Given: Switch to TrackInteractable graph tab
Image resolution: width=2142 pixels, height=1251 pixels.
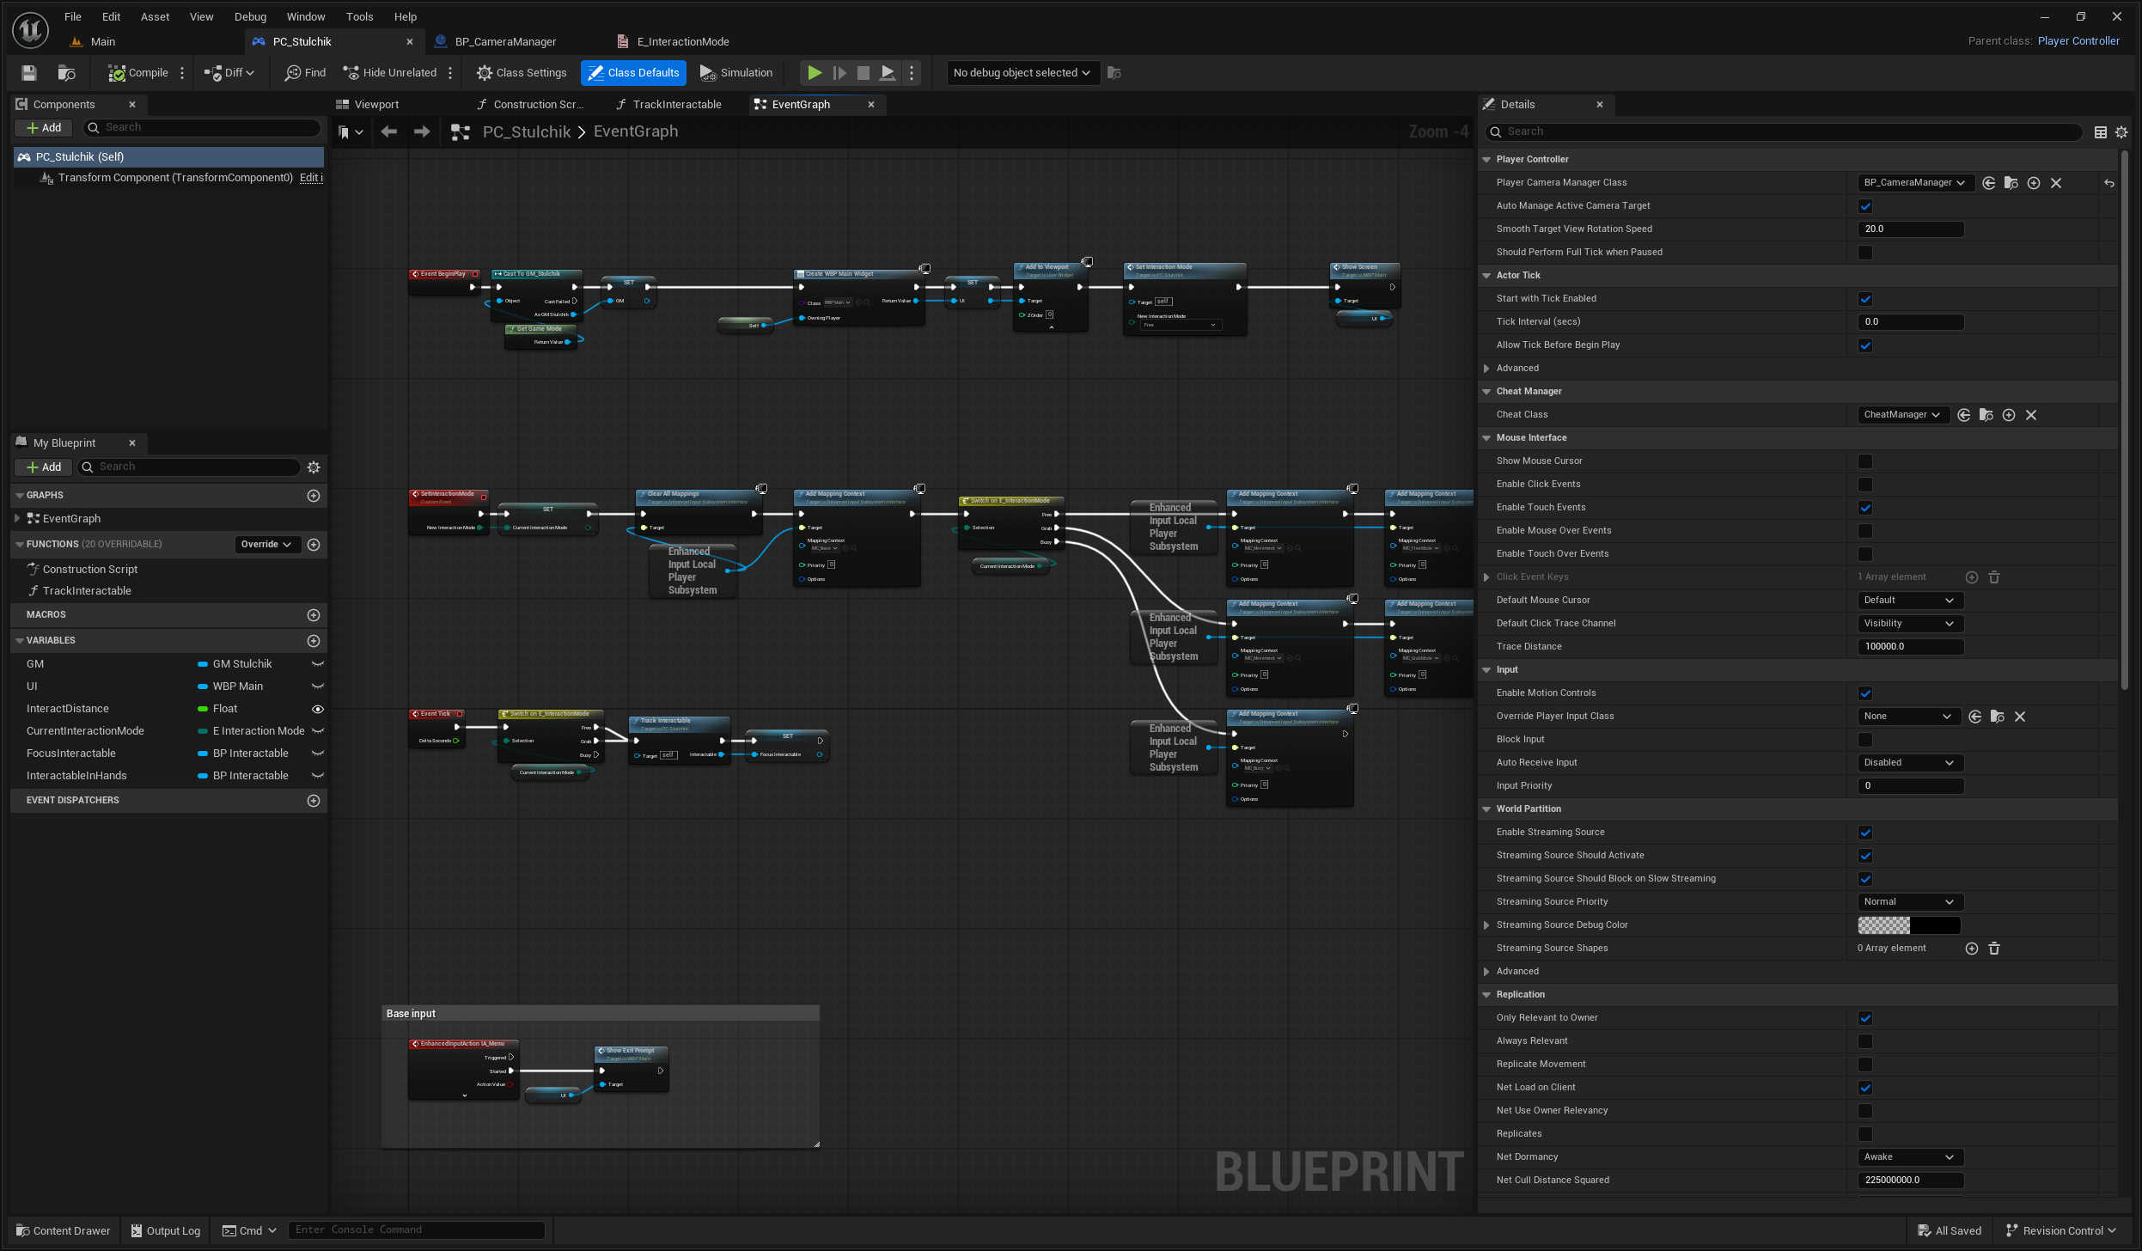Looking at the screenshot, I should [x=676, y=105].
